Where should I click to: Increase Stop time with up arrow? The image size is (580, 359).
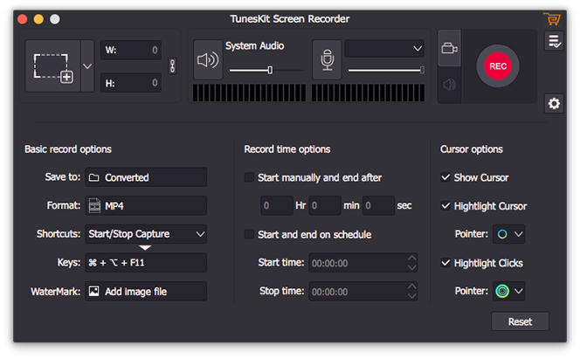point(411,287)
